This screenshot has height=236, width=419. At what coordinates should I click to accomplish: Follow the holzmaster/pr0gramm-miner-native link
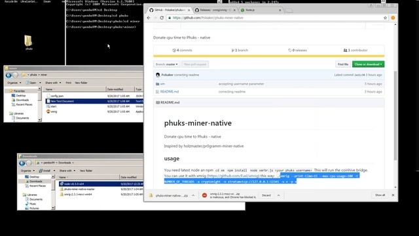coord(213,146)
